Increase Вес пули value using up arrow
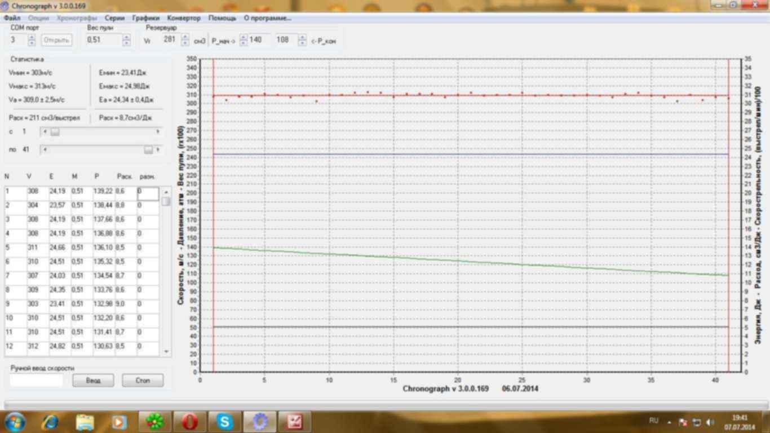Image resolution: width=770 pixels, height=433 pixels. [126, 37]
